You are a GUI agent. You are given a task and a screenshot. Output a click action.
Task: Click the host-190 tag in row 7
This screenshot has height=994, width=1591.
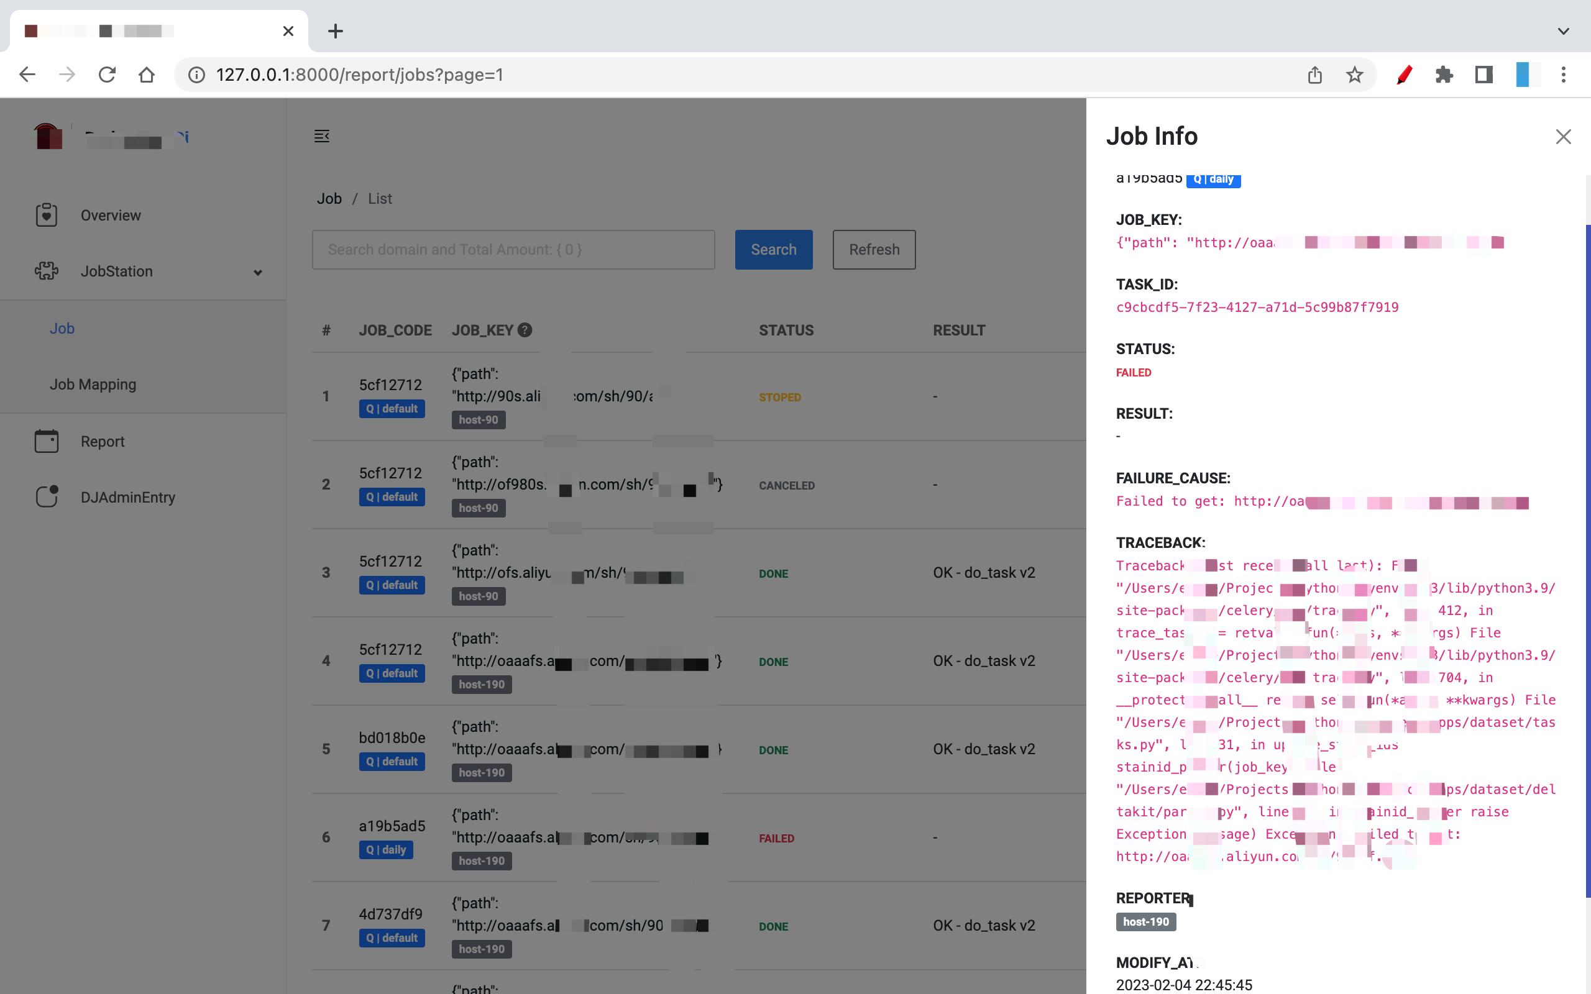[x=481, y=949]
